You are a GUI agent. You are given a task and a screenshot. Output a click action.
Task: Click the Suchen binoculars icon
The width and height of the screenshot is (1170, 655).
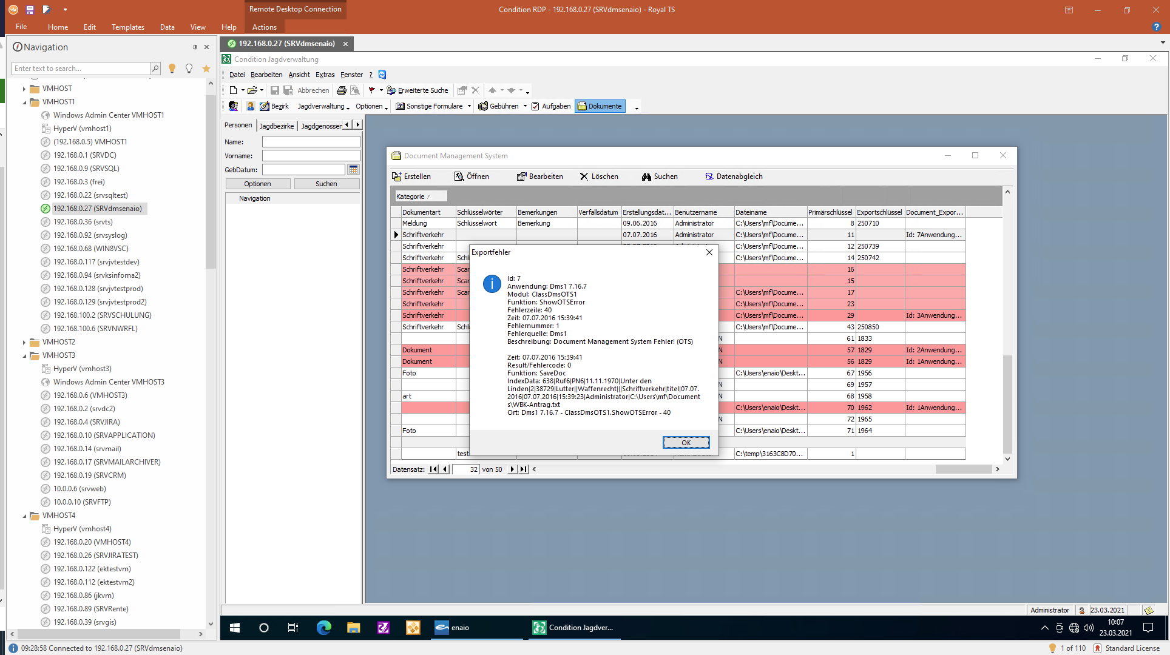coord(646,176)
